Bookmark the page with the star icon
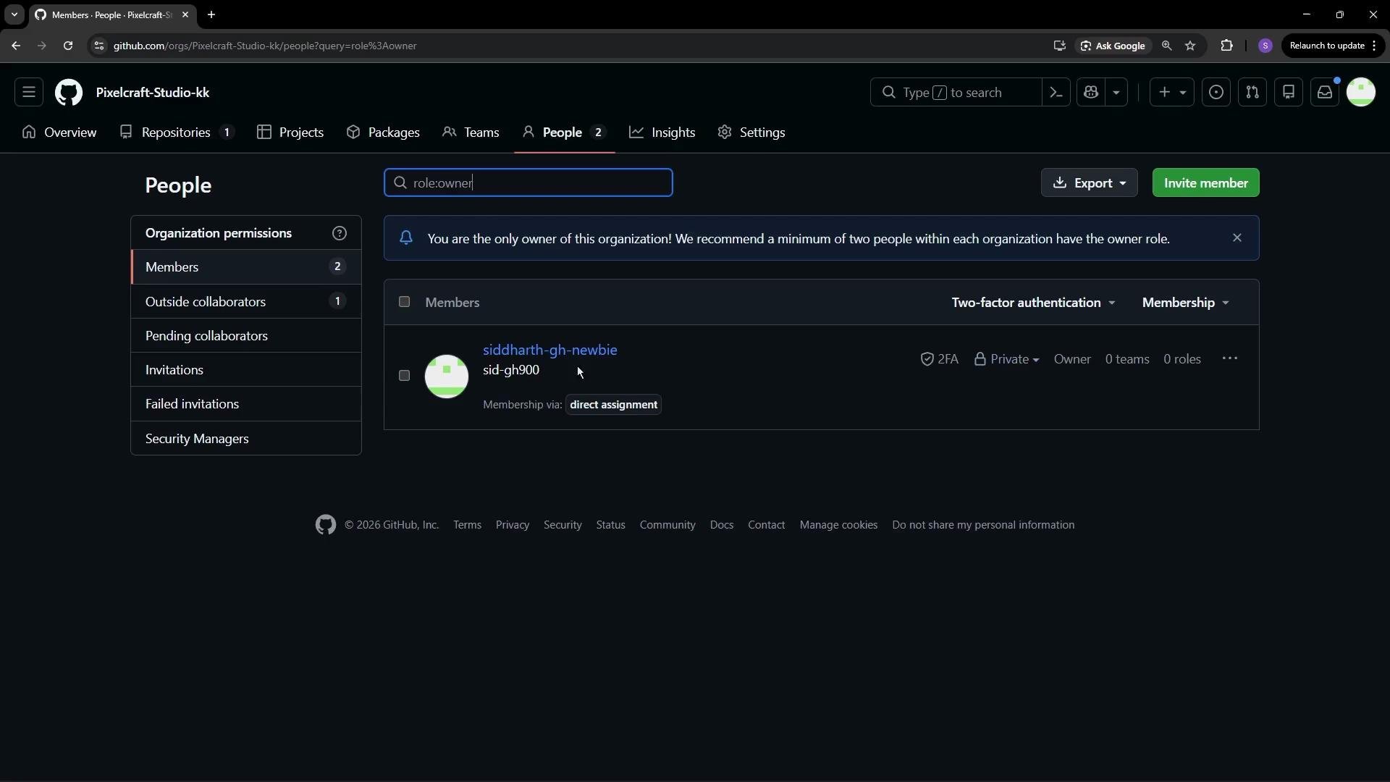Viewport: 1390px width, 782px height. click(1190, 46)
